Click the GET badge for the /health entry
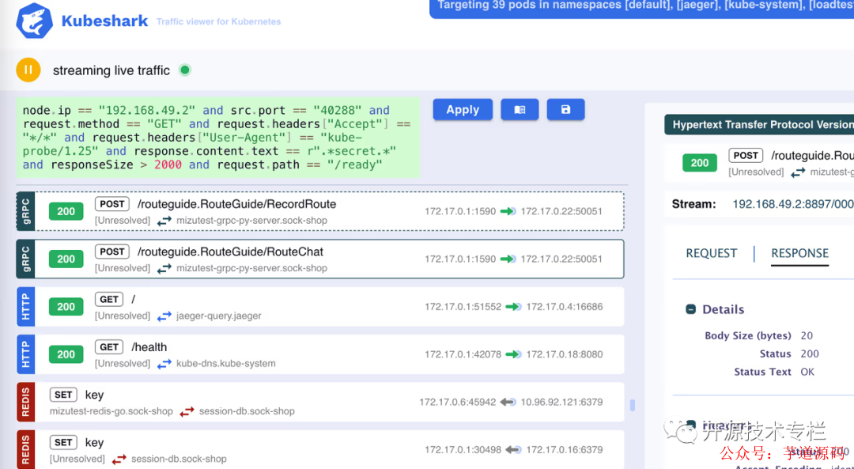This screenshot has height=469, width=854. point(109,347)
